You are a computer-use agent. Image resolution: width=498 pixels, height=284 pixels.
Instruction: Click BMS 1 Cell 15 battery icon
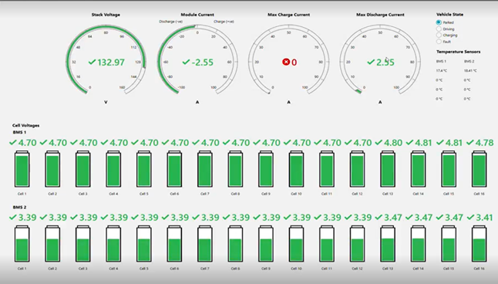[x=449, y=169]
